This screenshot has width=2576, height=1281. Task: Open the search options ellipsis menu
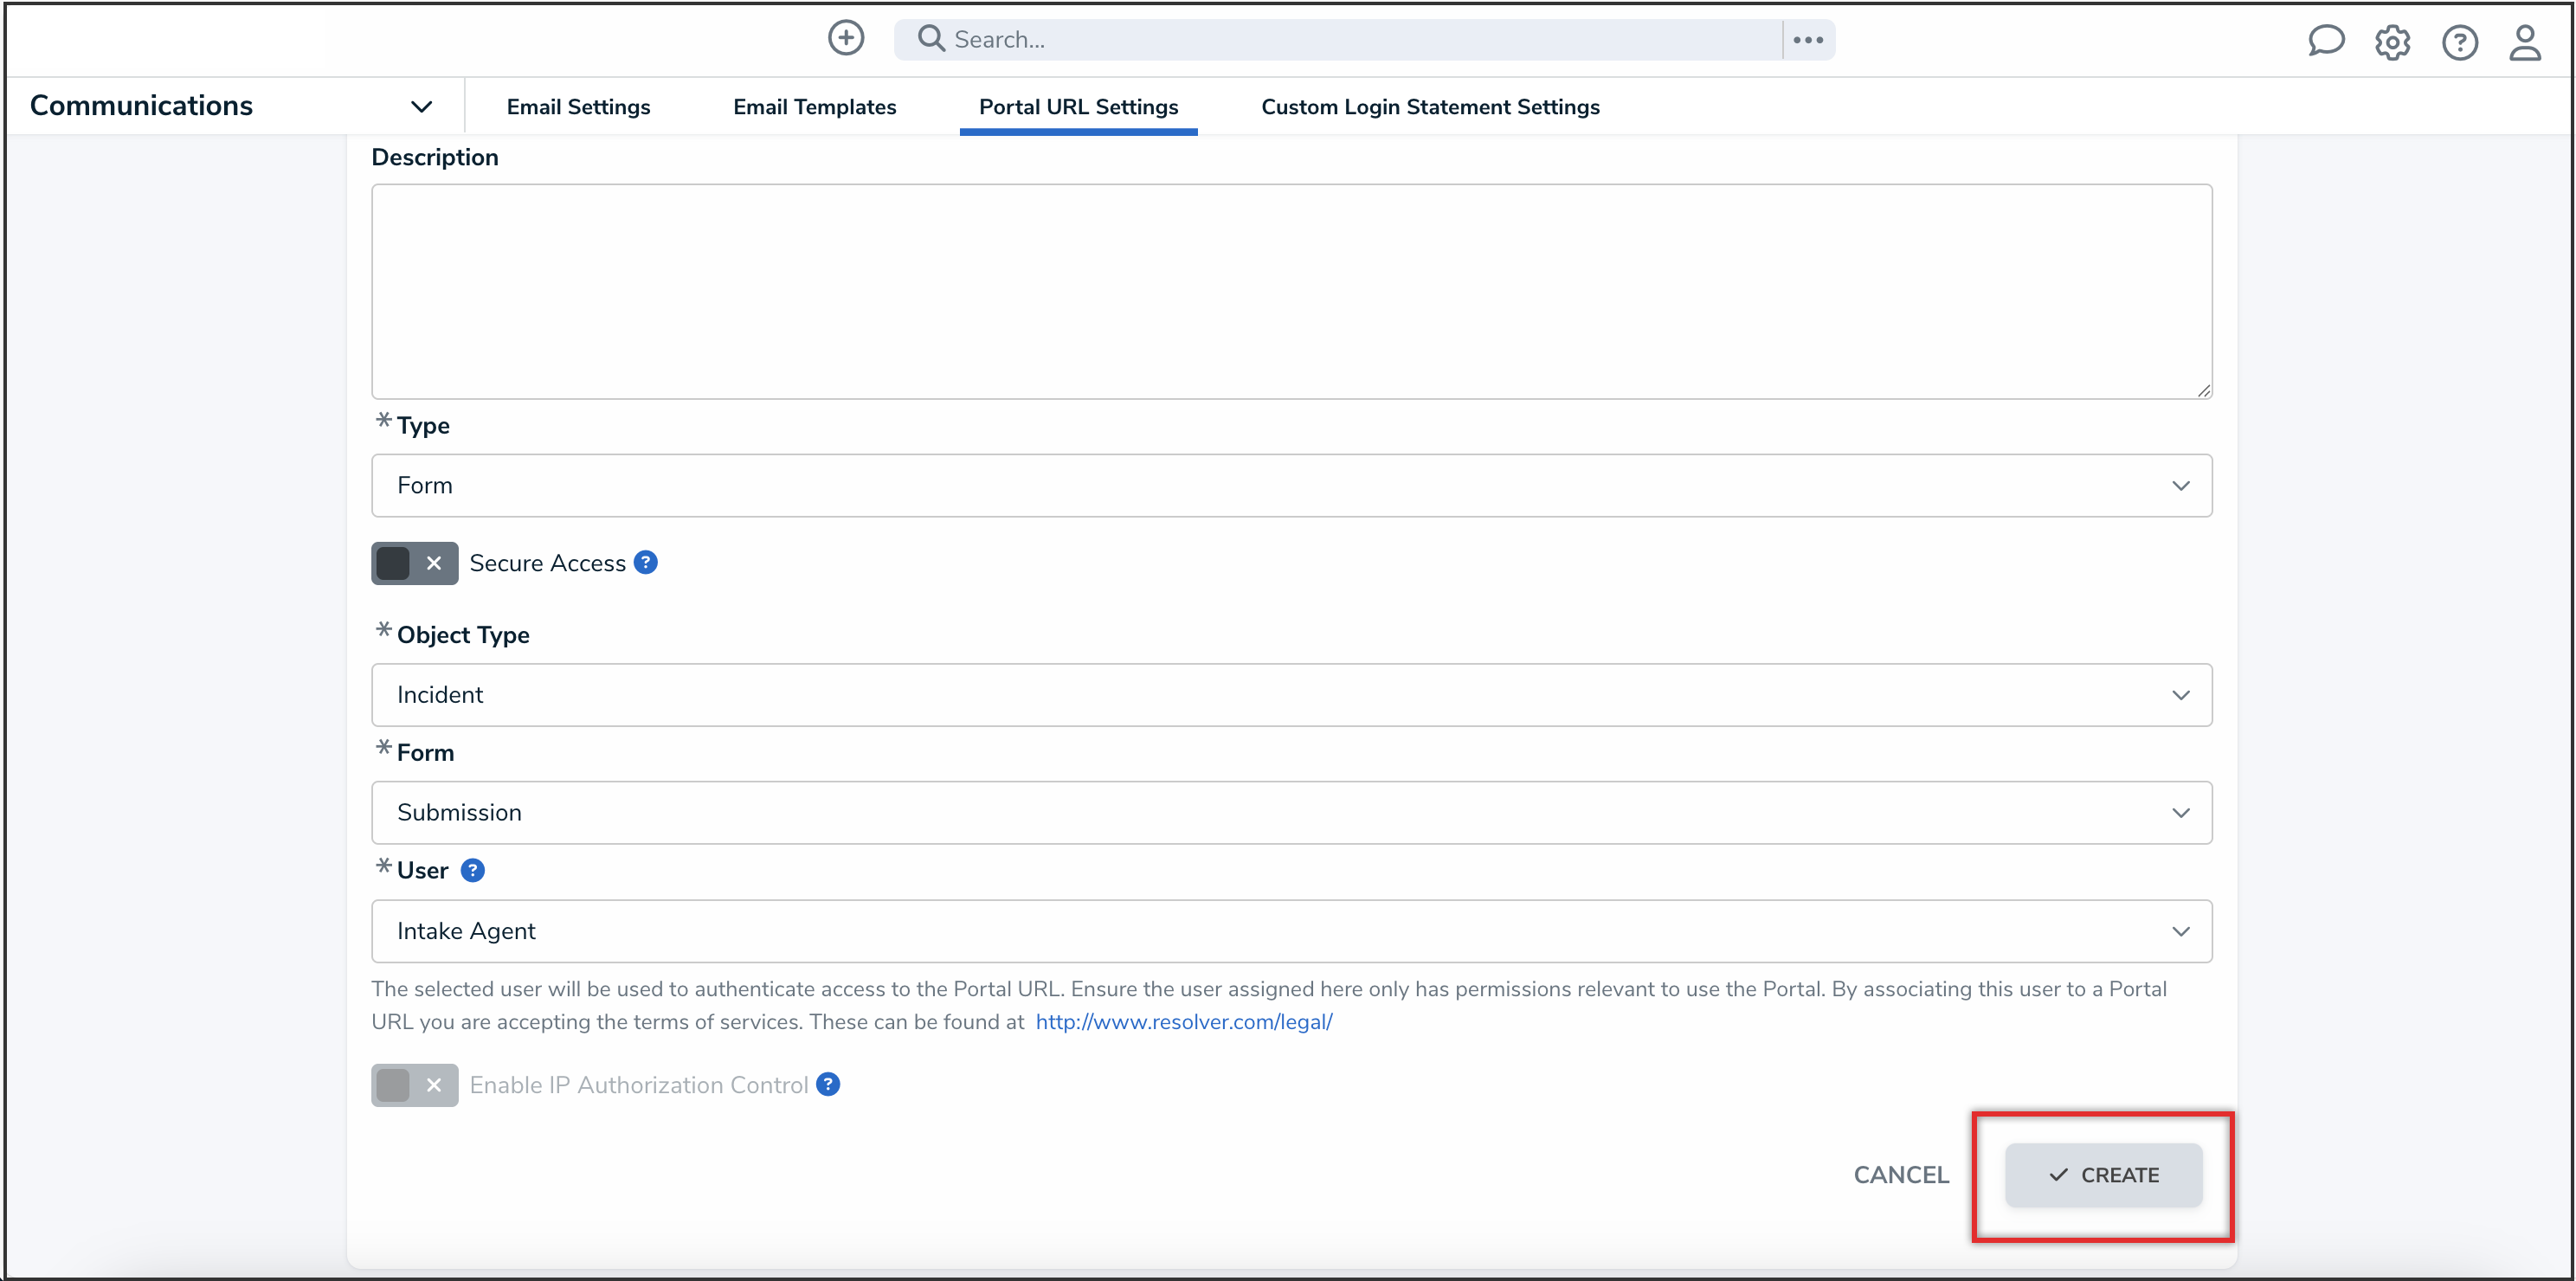pos(1807,40)
